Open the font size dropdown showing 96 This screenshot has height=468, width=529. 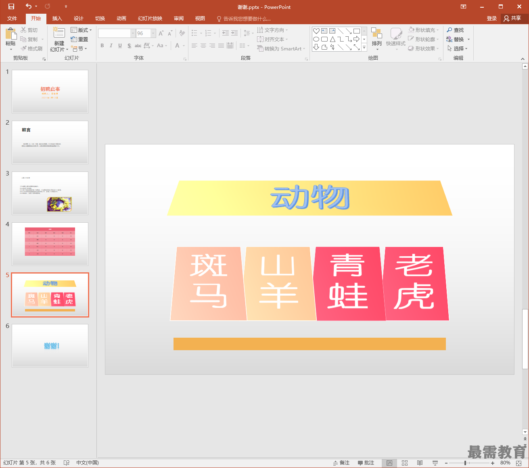pos(153,33)
